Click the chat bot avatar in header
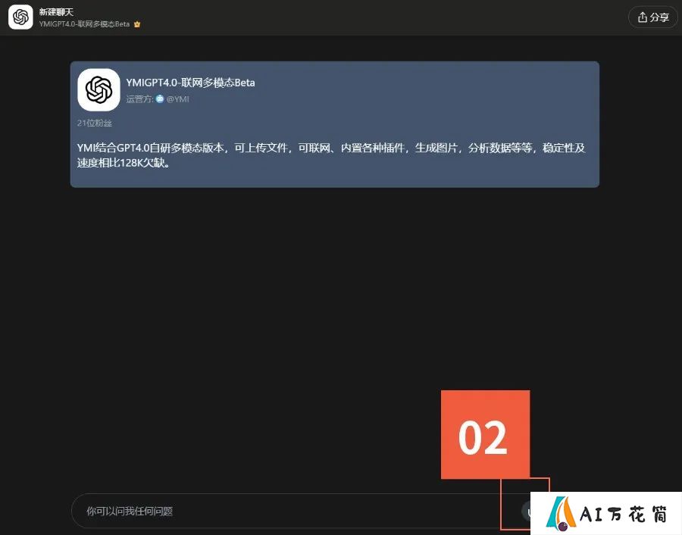Viewport: 682px width, 535px height. (x=20, y=17)
